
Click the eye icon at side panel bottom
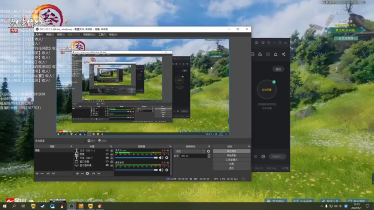coord(256,156)
